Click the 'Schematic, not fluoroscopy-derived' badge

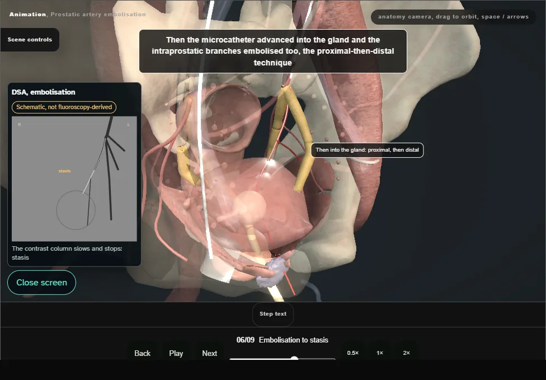(64, 107)
